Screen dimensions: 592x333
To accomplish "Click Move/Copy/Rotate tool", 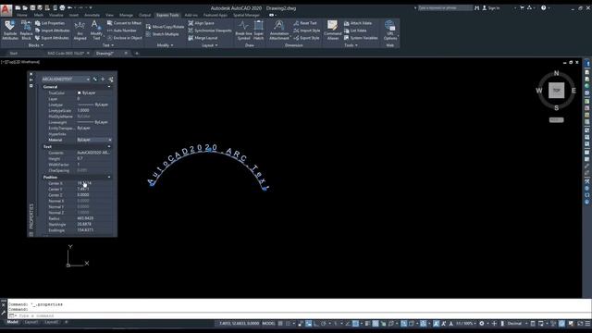I will tap(165, 27).
